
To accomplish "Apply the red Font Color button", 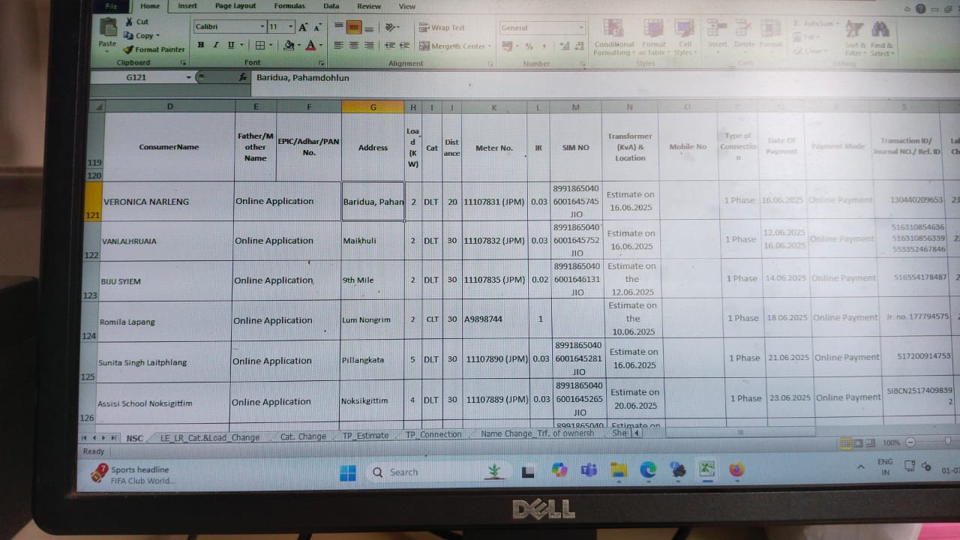I will coord(310,45).
